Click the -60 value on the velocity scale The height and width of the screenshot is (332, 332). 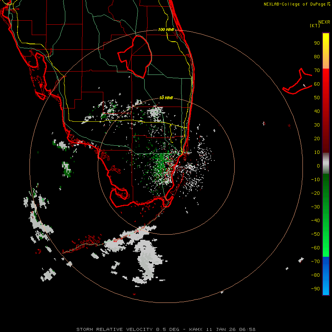pos(315,248)
